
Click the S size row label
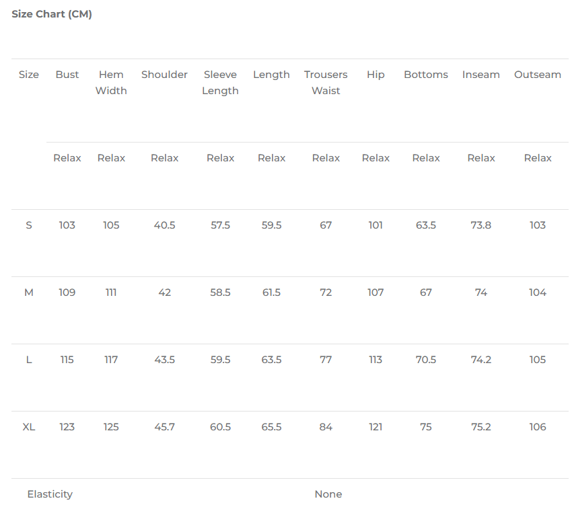(29, 225)
